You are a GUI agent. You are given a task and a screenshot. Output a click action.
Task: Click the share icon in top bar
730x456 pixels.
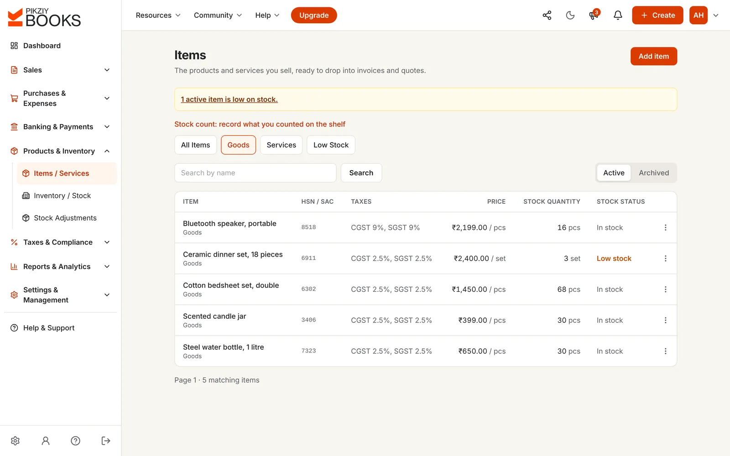click(547, 15)
